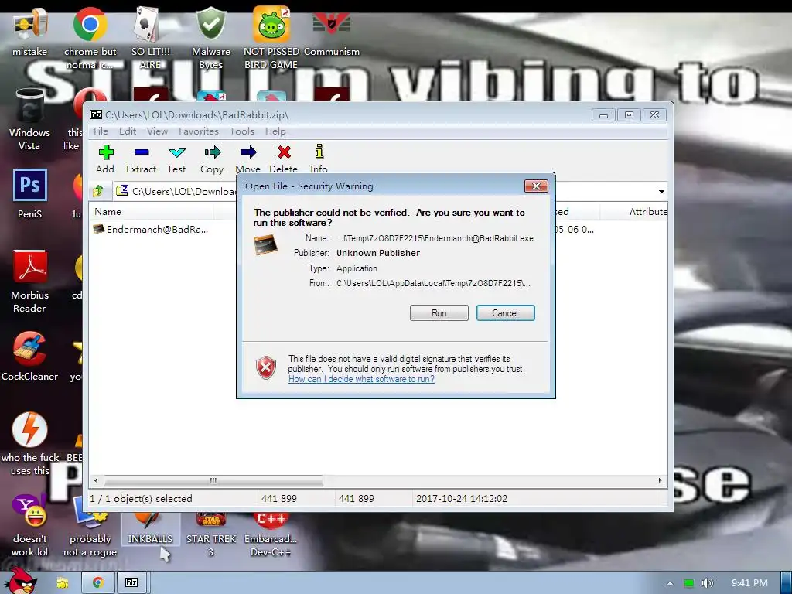Click the Add button in 7-Zip toolbar
The image size is (792, 594).
pyautogui.click(x=105, y=159)
